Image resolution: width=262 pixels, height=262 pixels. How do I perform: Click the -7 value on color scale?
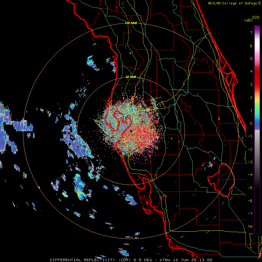tap(250, 214)
